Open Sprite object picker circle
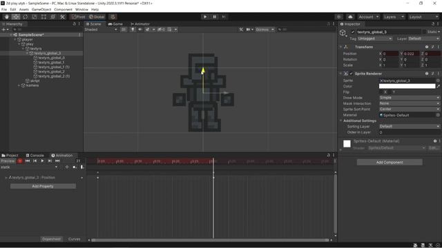The width and height of the screenshot is (442, 248). pyautogui.click(x=438, y=81)
